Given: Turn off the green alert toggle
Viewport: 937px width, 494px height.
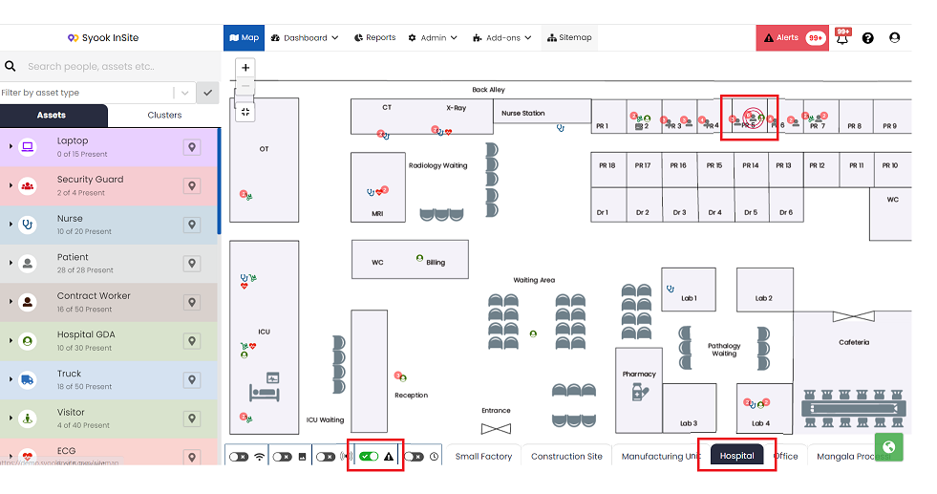Looking at the screenshot, I should 370,457.
